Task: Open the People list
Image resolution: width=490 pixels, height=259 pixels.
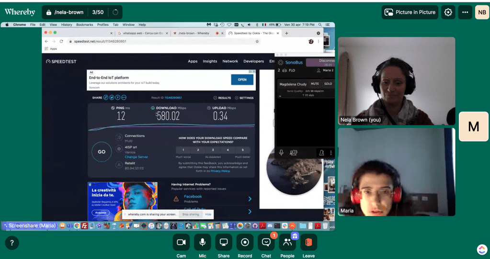Action: coord(287,242)
